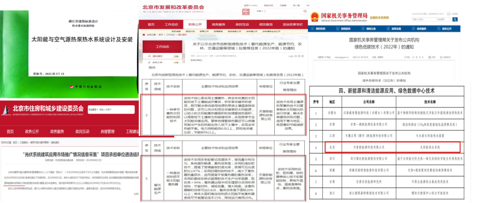Click the 订阅 badge beside 通知通告
Screen dimensions: 477x203
pyautogui.click(x=176, y=56)
